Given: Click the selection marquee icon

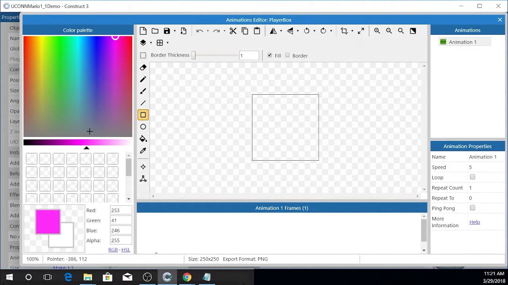Looking at the screenshot, I should point(143,55).
